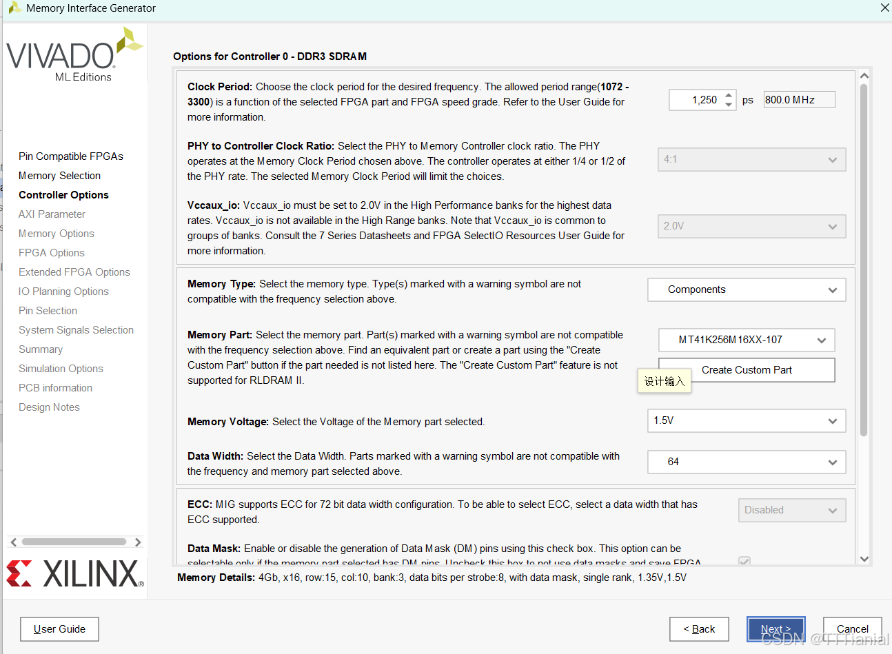892x654 pixels.
Task: Open the Memory Part MT41K256M16XX-107 dropdown
Action: (747, 340)
